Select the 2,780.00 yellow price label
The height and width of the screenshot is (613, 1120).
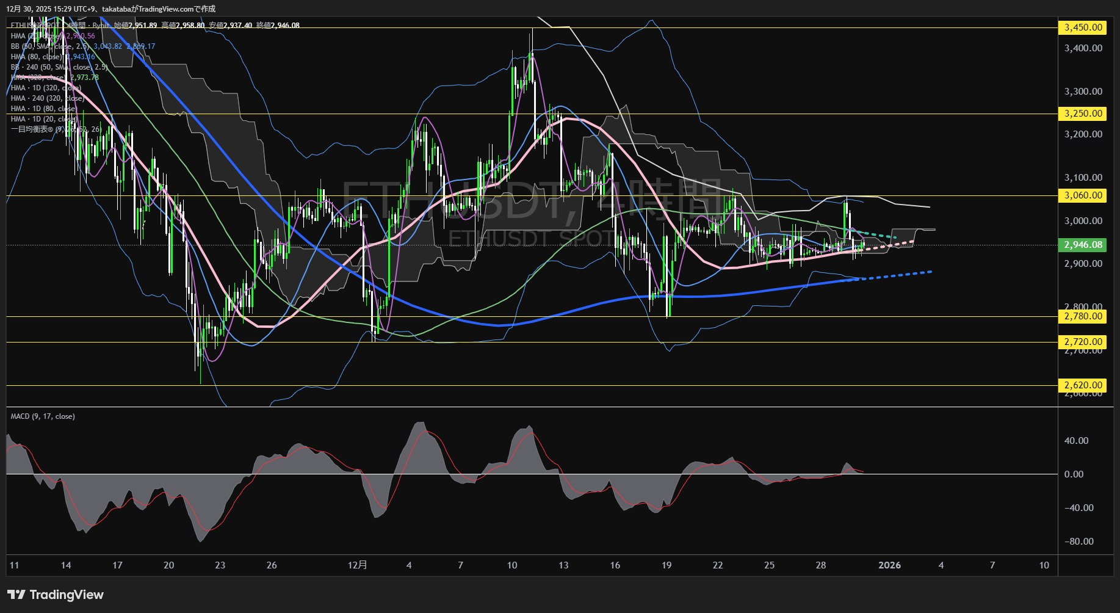1083,316
